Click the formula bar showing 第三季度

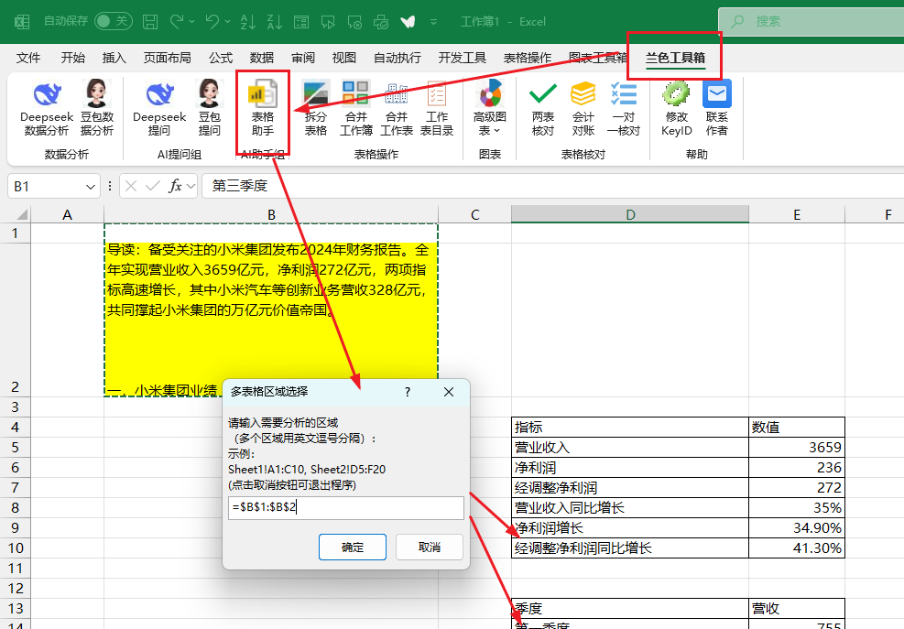coord(553,186)
